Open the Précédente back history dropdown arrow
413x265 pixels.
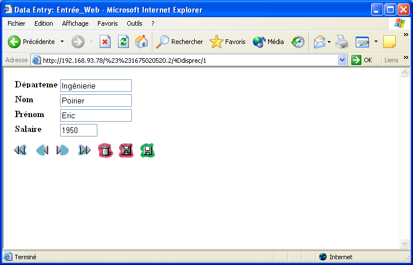pyautogui.click(x=62, y=42)
